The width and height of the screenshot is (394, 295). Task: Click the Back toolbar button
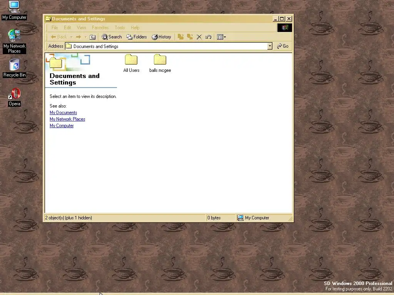tap(59, 37)
